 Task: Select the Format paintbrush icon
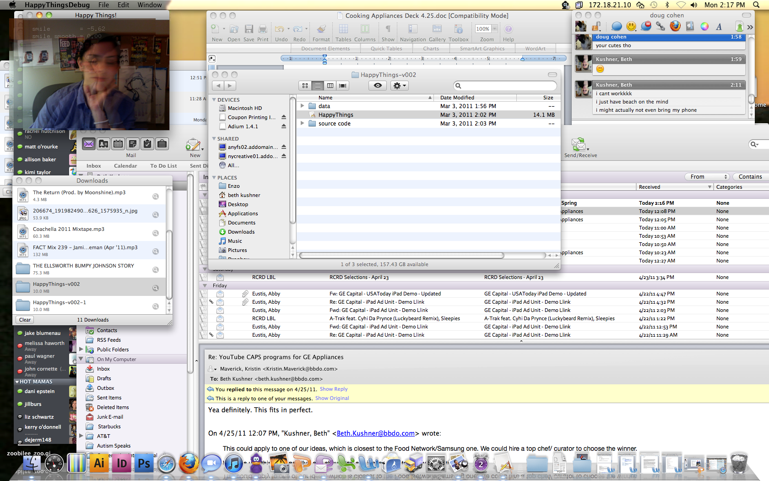pyautogui.click(x=321, y=29)
